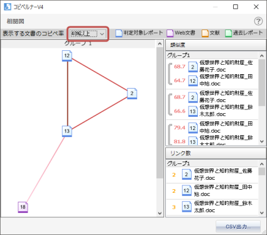Click the 過去レポート green legend icon
The height and width of the screenshot is (235, 267).
click(x=229, y=33)
